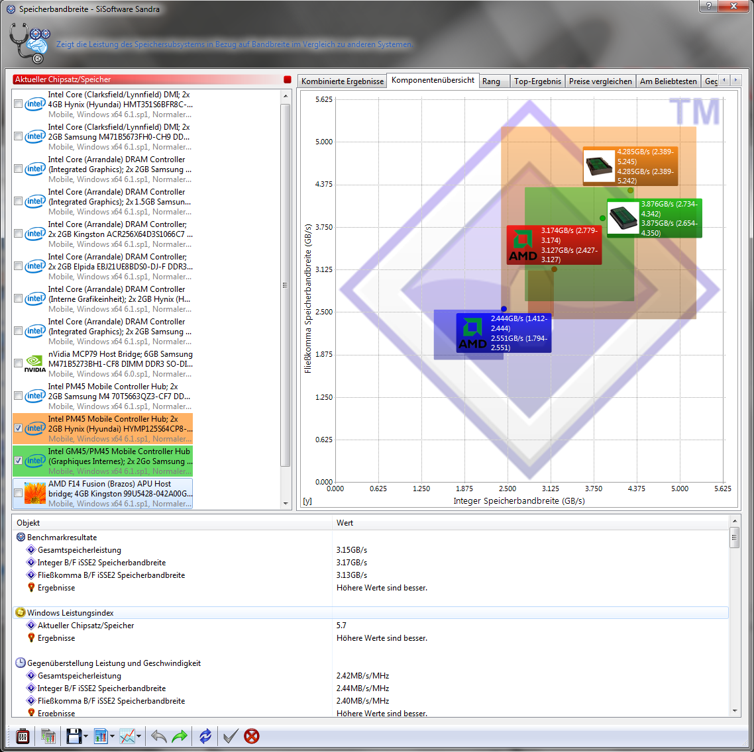Select the Gesamtspeicherleistung row with 3.15GB/s
Image resolution: width=754 pixels, height=752 pixels.
pos(371,549)
